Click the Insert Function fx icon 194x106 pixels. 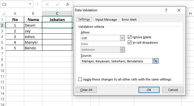pyautogui.click(x=67, y=4)
